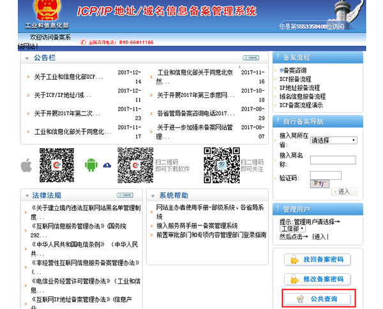This screenshot has height=309, width=383.
Task: Open 网站主办者使用手册-部级系统、各省局系统 link
Action: [x=210, y=212]
